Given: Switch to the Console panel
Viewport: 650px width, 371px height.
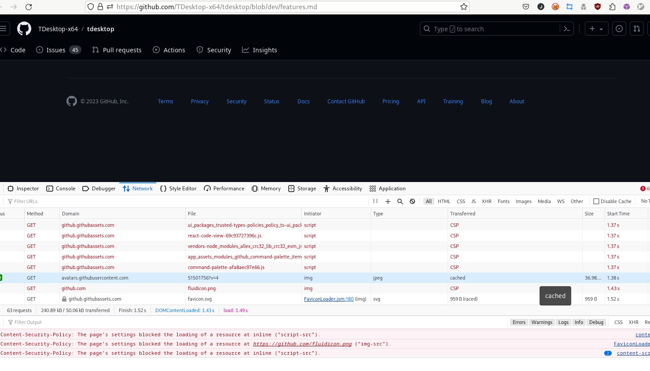Looking at the screenshot, I should (61, 188).
